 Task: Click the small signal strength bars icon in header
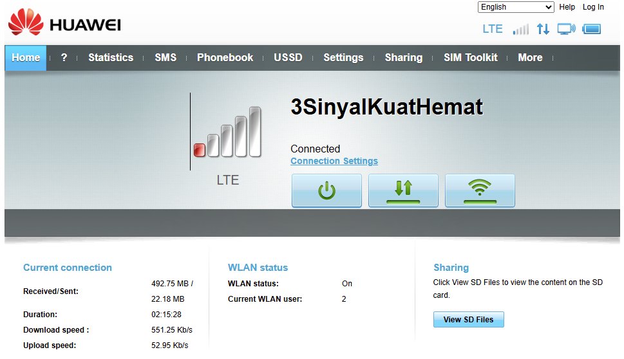[520, 29]
